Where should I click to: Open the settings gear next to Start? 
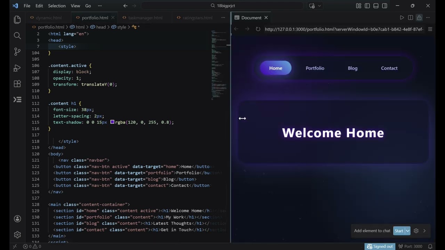[x=416, y=231]
